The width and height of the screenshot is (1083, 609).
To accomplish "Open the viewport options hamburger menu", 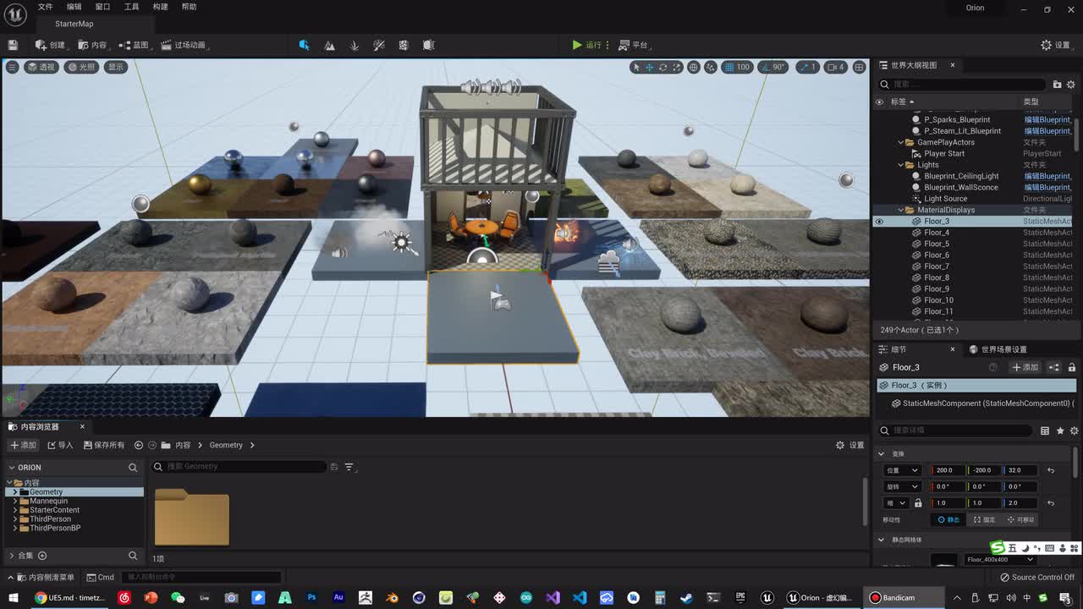I will point(12,67).
